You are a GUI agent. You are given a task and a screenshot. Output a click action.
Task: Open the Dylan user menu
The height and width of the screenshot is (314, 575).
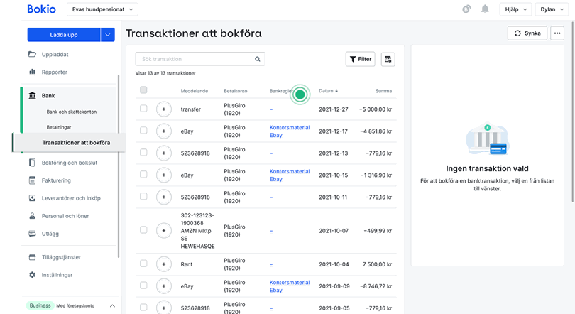coord(552,9)
